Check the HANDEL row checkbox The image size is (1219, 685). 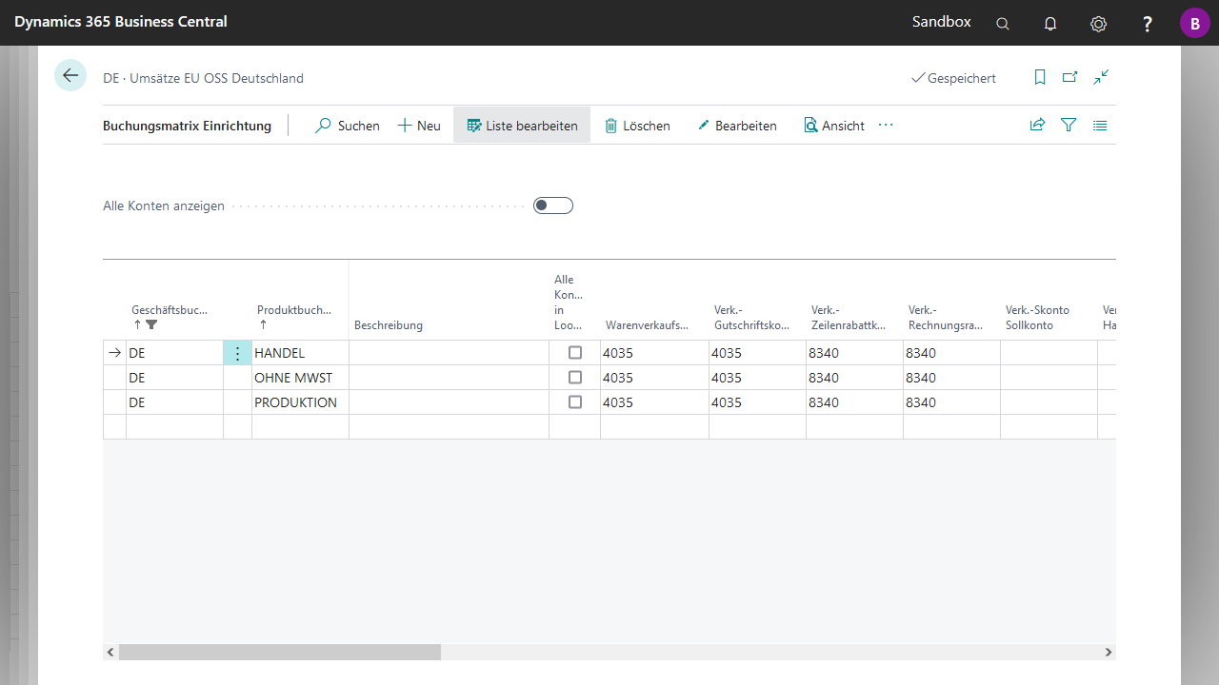[575, 353]
